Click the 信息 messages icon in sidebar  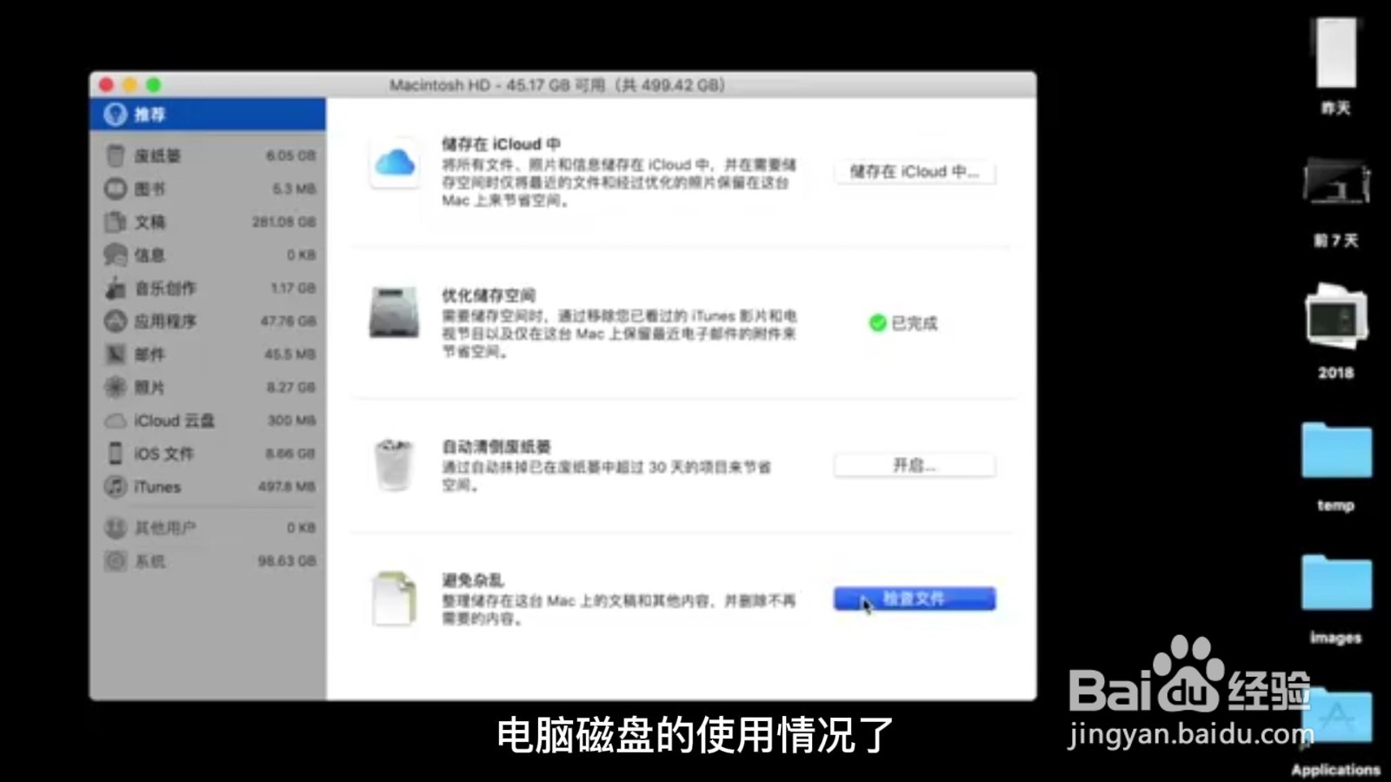click(x=116, y=255)
